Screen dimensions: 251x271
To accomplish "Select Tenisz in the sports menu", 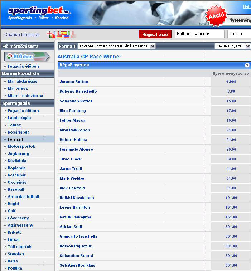I will [x=14, y=125].
